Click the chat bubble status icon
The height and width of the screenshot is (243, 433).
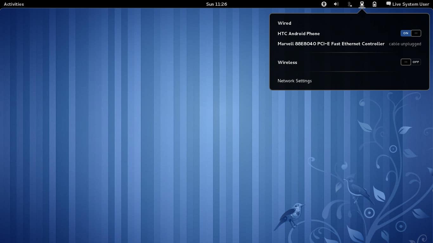tap(388, 4)
